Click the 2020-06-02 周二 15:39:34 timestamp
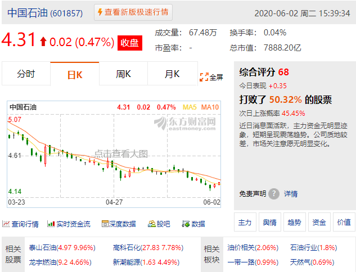The width and height of the screenshot is (356, 272). [302, 13]
